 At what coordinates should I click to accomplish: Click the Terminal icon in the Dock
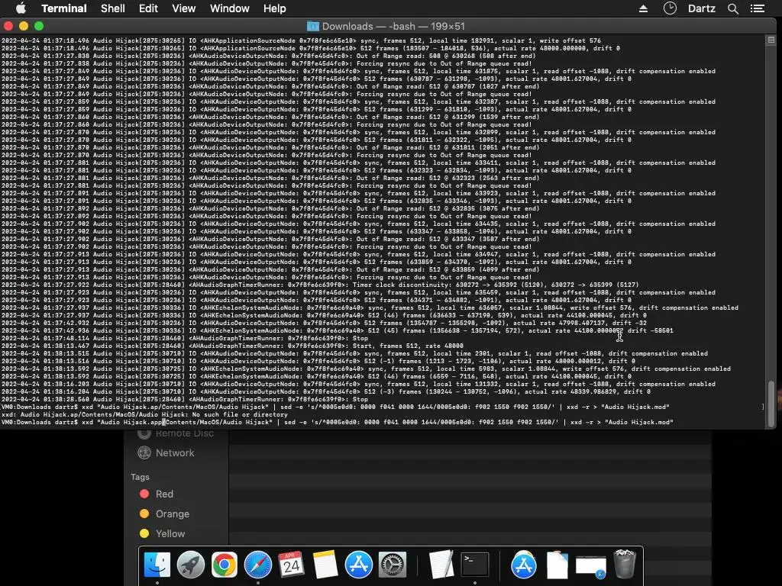pos(475,565)
